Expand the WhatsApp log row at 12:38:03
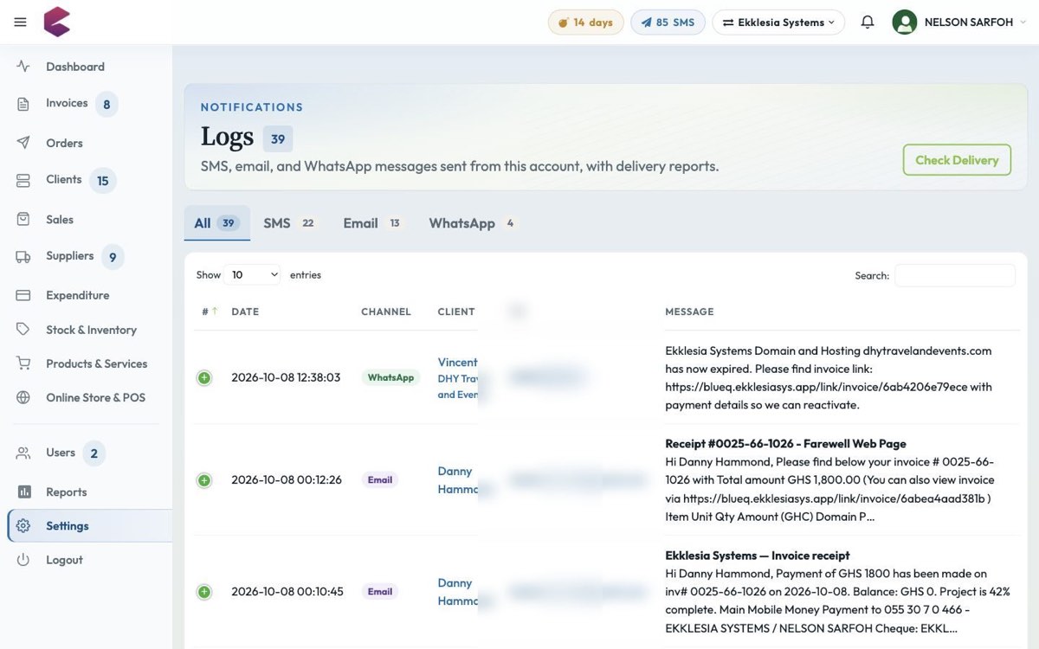Image resolution: width=1039 pixels, height=649 pixels. coord(204,377)
